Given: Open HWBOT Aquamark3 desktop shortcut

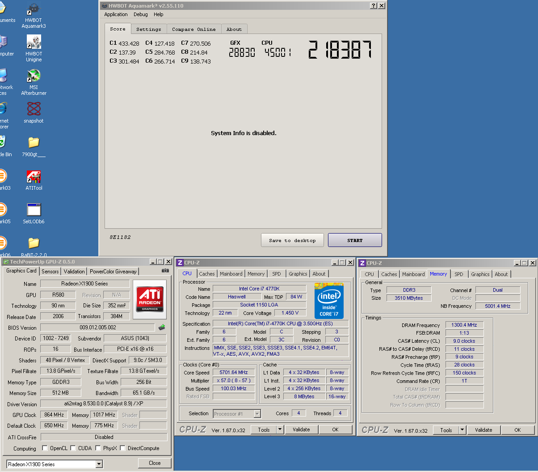Looking at the screenshot, I should point(34,15).
